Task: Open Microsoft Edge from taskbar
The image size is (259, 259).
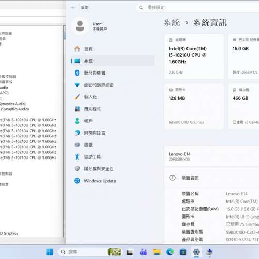Action: (170, 252)
